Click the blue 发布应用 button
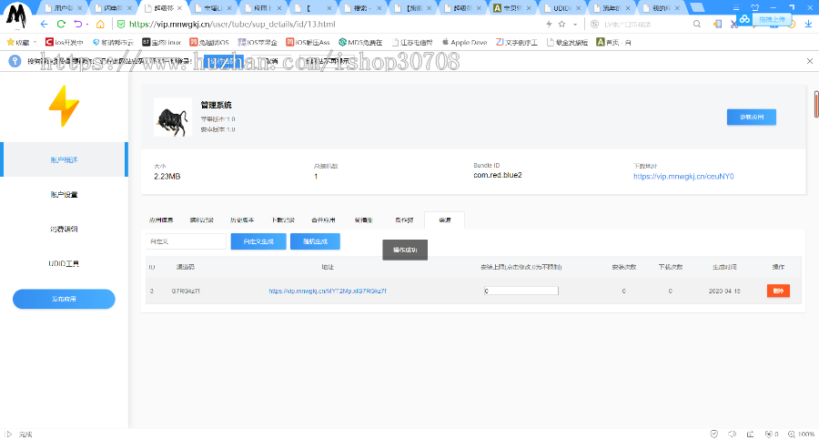The image size is (819, 440). 64,299
